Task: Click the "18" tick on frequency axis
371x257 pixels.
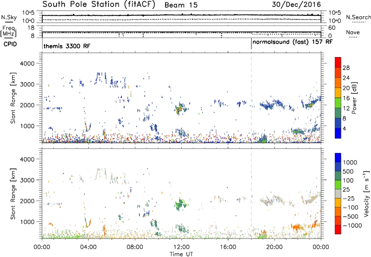Action: (31, 27)
